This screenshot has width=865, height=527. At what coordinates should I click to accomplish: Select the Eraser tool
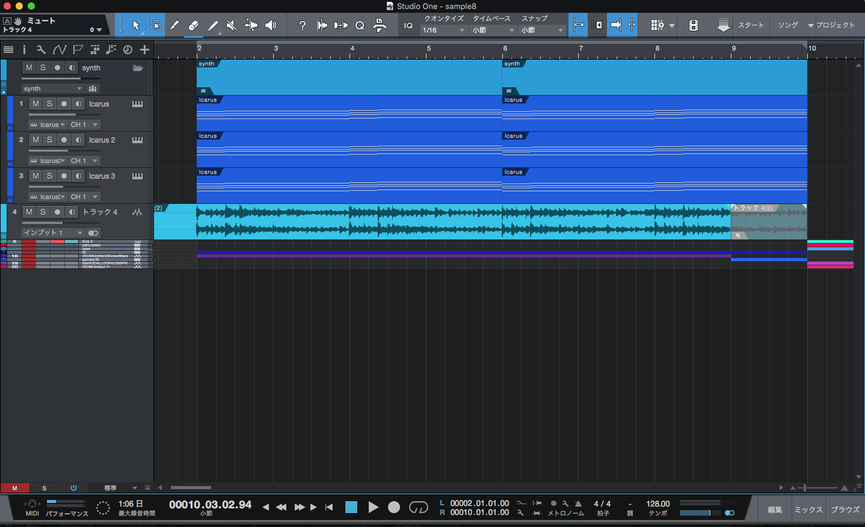click(x=194, y=25)
